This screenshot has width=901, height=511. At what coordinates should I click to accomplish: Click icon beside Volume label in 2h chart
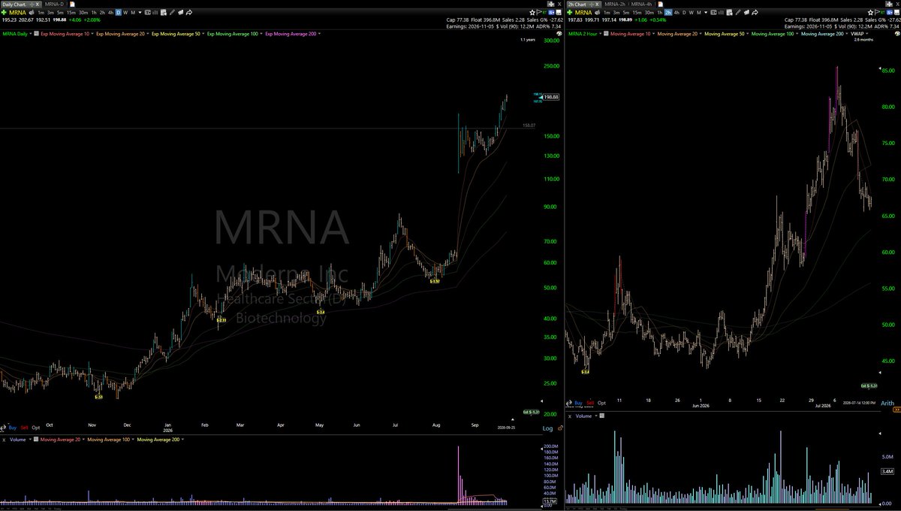pos(602,416)
